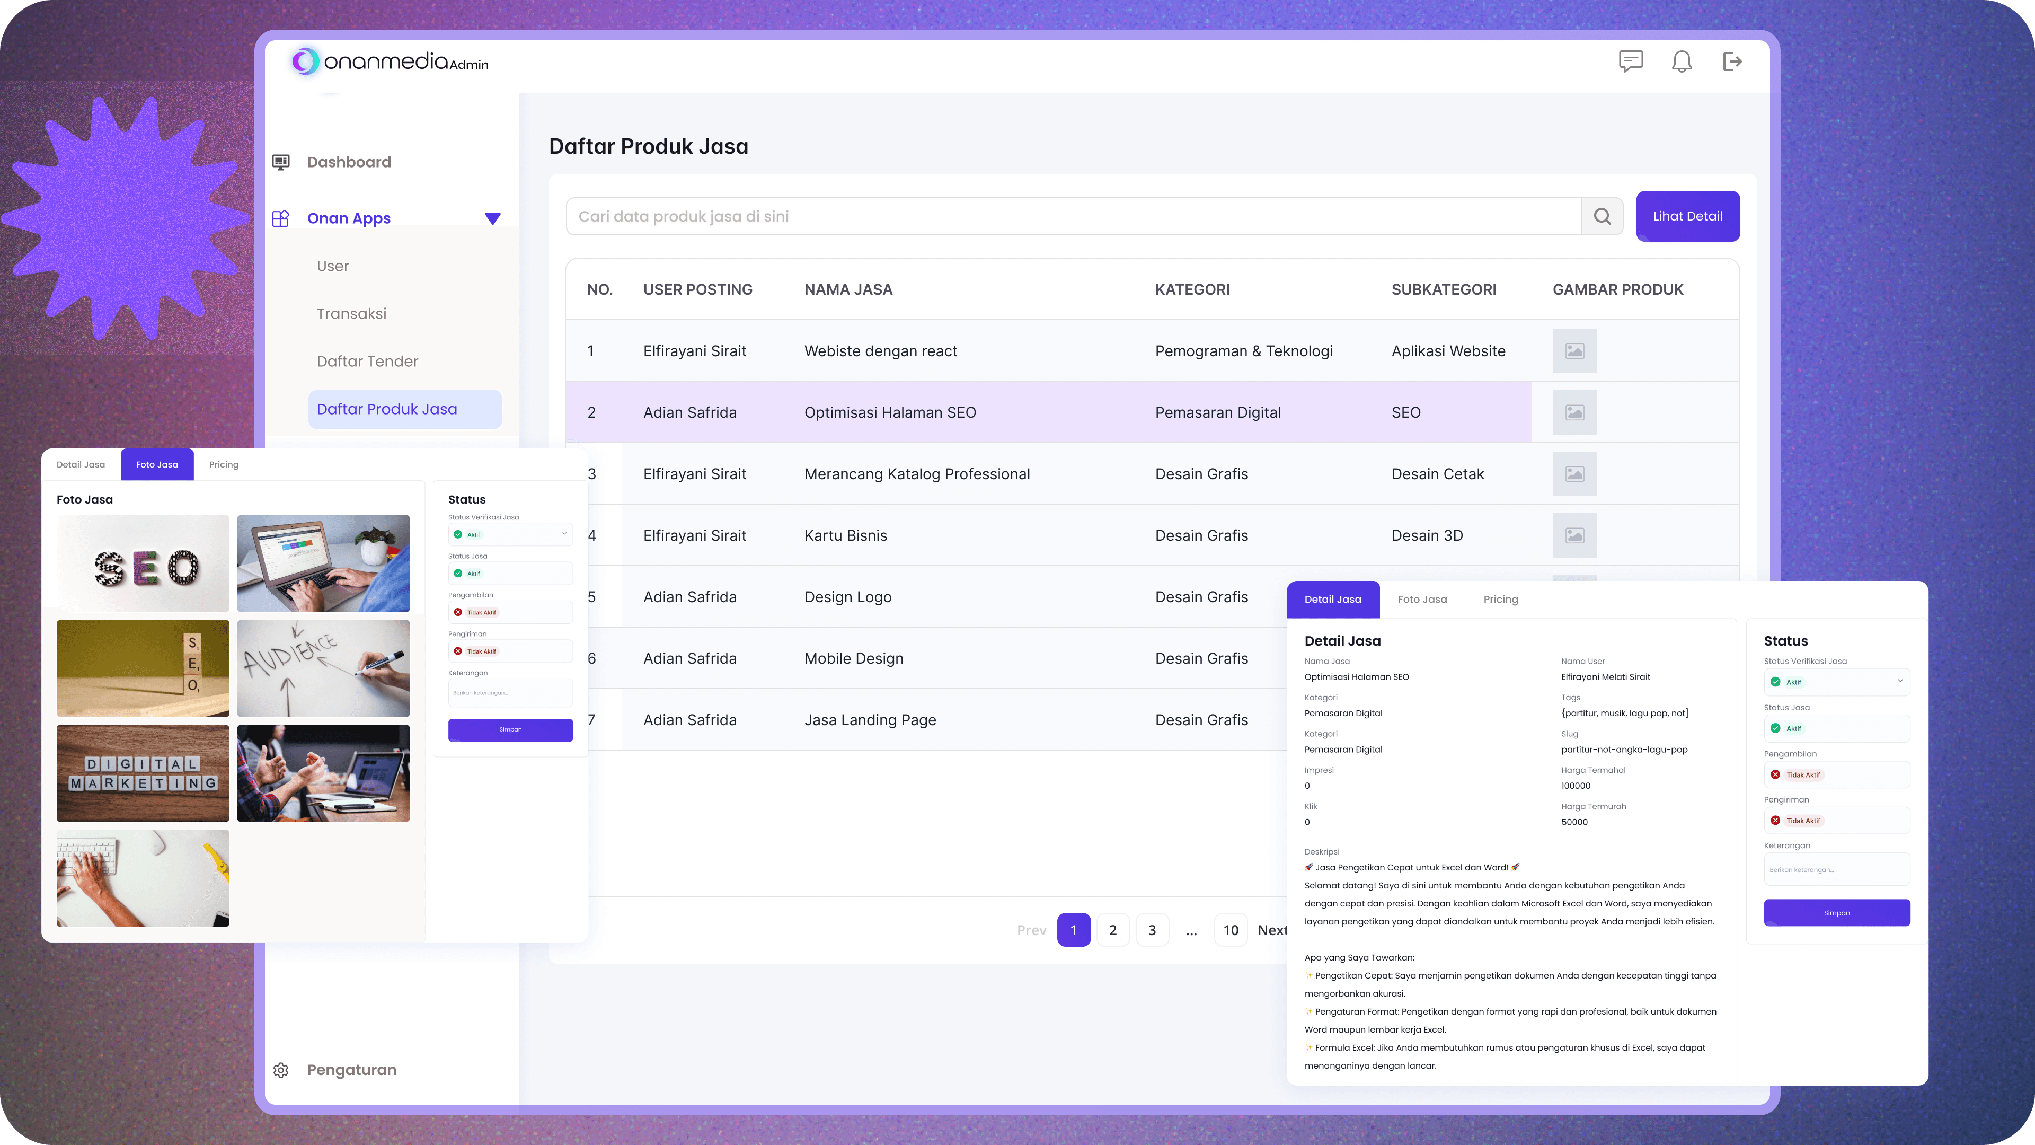Click the logout icon in header
This screenshot has height=1145, width=2035.
coord(1732,61)
